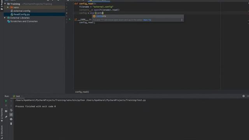Open the completion popup's three-dot options menu
Screen dimensions: 249x140
coord(182,20)
